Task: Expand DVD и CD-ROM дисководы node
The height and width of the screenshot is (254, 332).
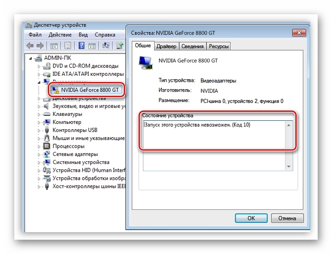Action: [39, 66]
